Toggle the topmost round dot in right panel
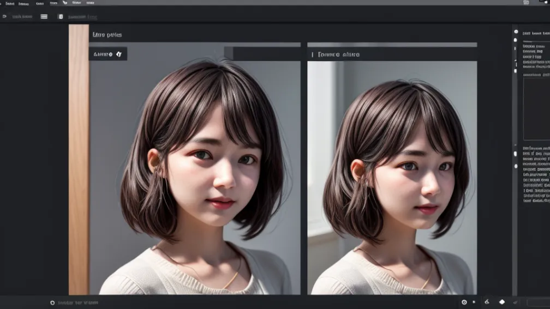The image size is (550, 309). [516, 32]
